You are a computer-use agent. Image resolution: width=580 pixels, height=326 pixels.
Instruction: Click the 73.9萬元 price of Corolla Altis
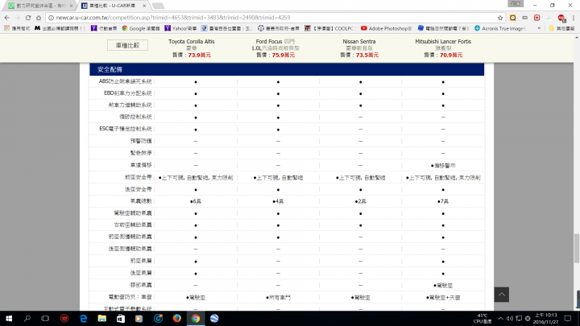[200, 55]
